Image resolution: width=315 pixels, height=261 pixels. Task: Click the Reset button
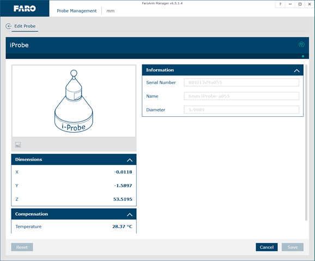[22, 247]
